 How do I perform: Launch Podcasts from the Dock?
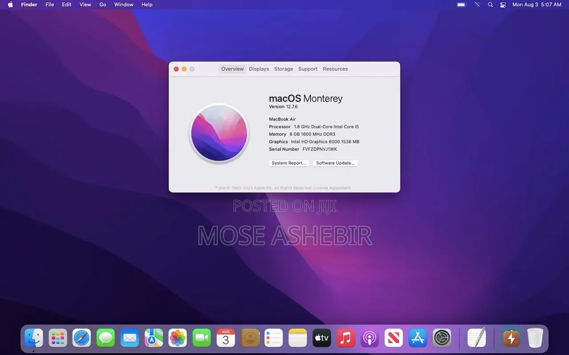pos(370,338)
